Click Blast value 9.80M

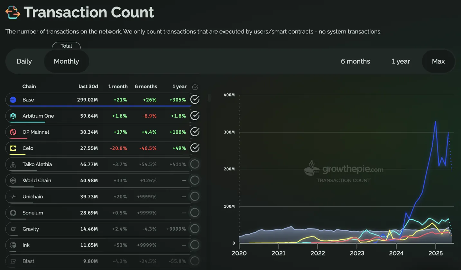click(x=90, y=261)
